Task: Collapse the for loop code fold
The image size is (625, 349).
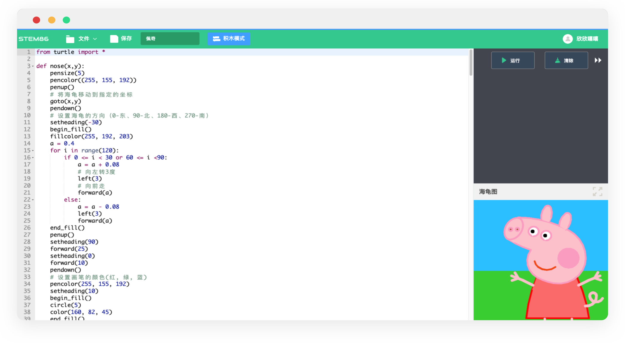Action: [33, 151]
